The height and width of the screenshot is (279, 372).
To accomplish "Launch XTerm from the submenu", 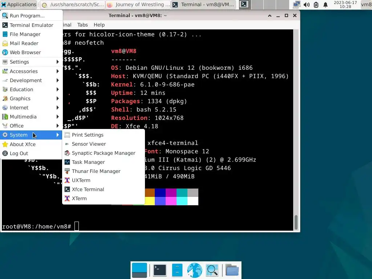I will tap(104, 198).
